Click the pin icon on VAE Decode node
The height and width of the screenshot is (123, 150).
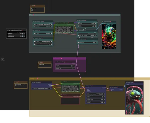(x=117, y=87)
